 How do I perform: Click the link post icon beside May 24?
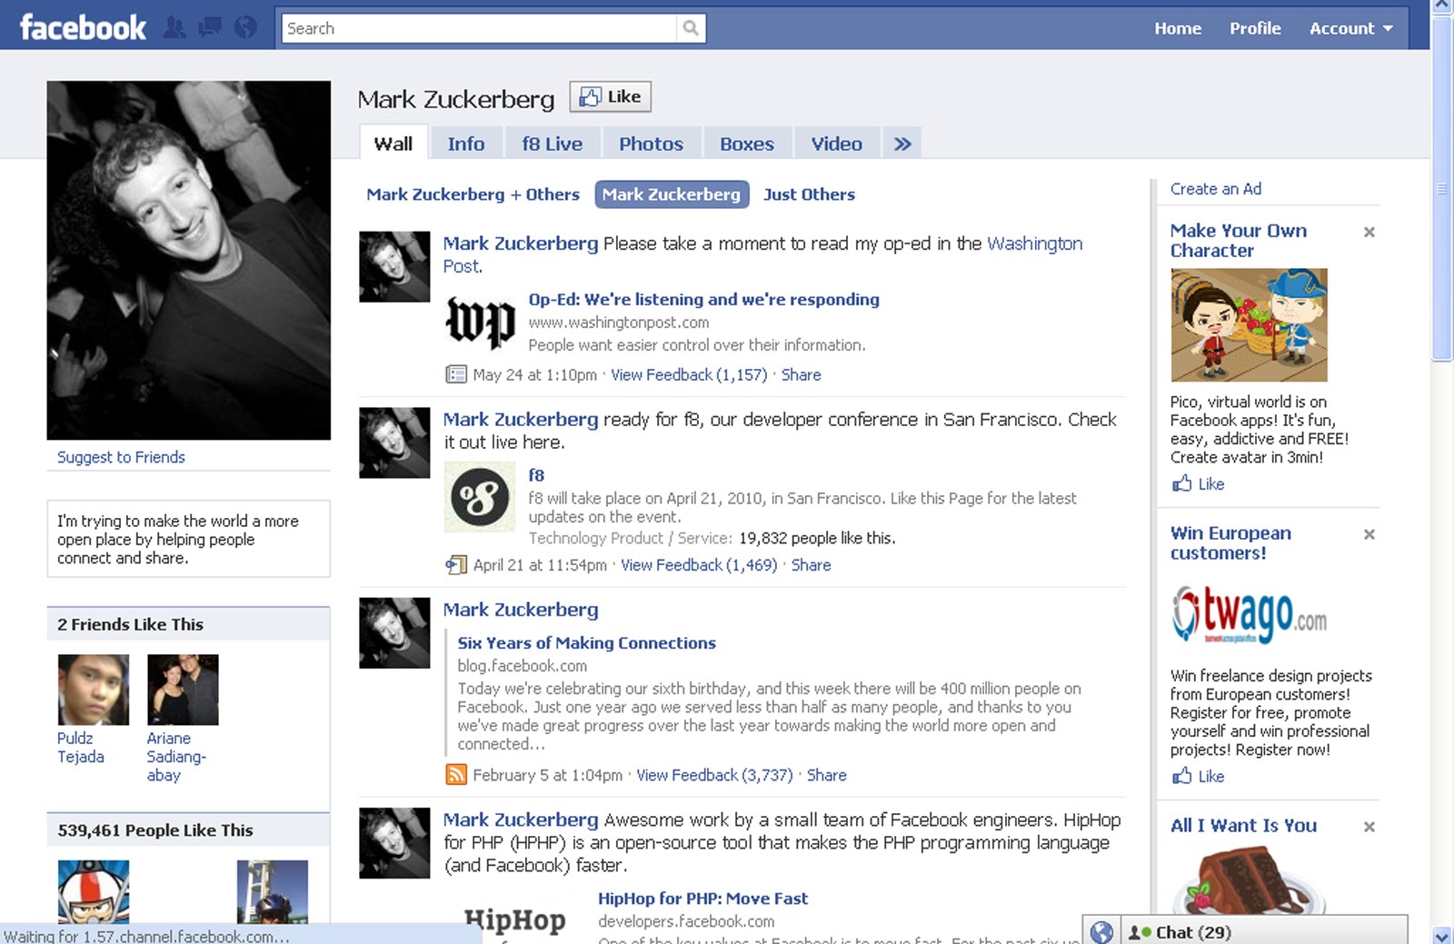click(x=455, y=374)
